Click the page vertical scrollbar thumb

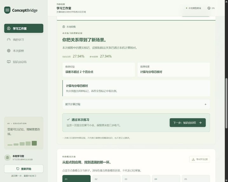coord(226,103)
